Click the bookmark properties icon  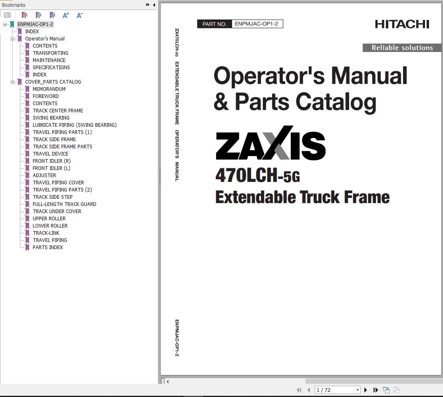pyautogui.click(x=52, y=15)
